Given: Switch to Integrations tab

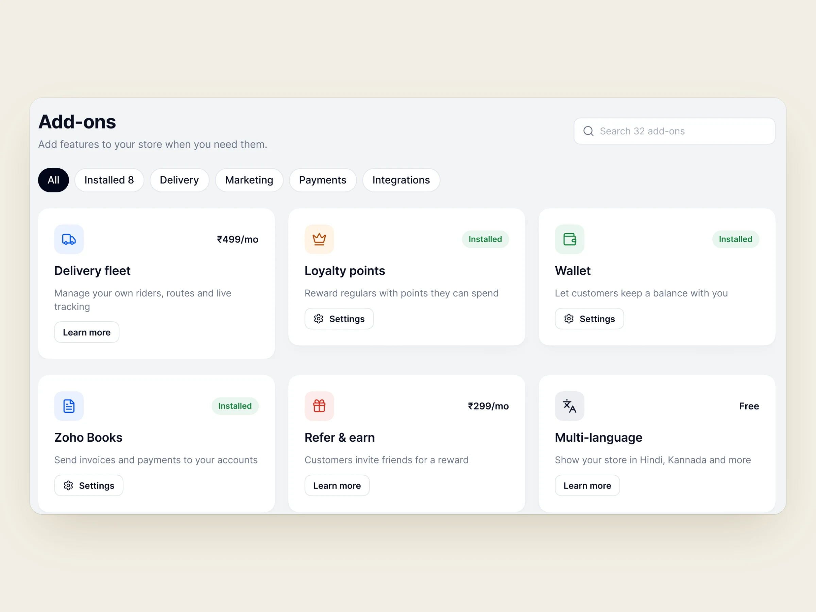Looking at the screenshot, I should (x=401, y=180).
